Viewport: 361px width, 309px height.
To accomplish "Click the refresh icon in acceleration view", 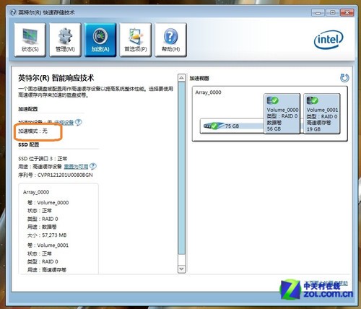I will point(344,78).
